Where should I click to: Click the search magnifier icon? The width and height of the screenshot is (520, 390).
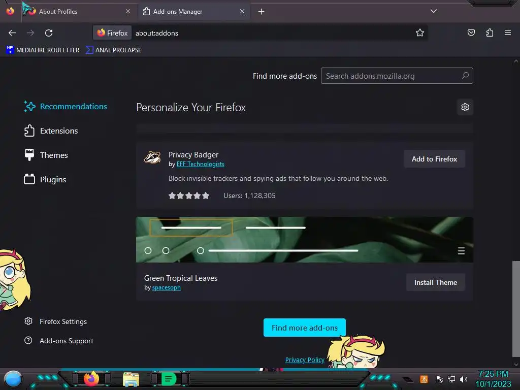point(465,76)
